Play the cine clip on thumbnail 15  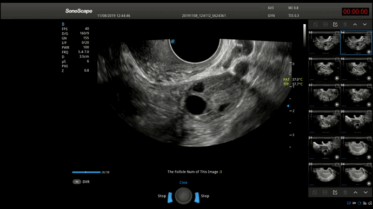pos(337,78)
